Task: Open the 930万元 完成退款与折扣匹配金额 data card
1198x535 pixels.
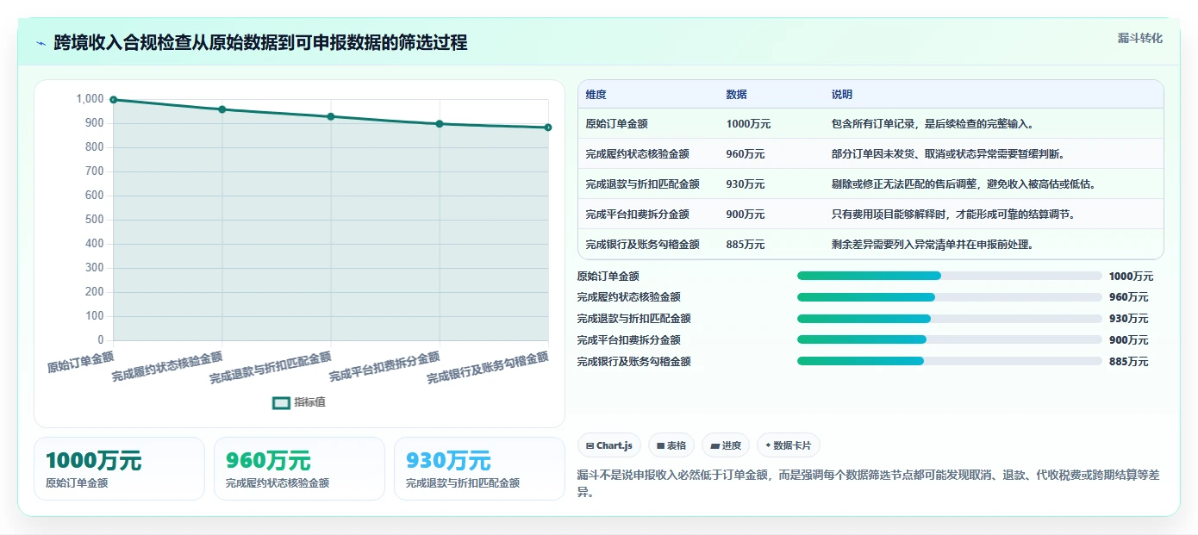Action: click(479, 469)
